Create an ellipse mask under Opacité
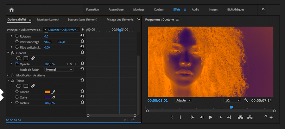The height and width of the screenshot is (129, 285). 19,58
